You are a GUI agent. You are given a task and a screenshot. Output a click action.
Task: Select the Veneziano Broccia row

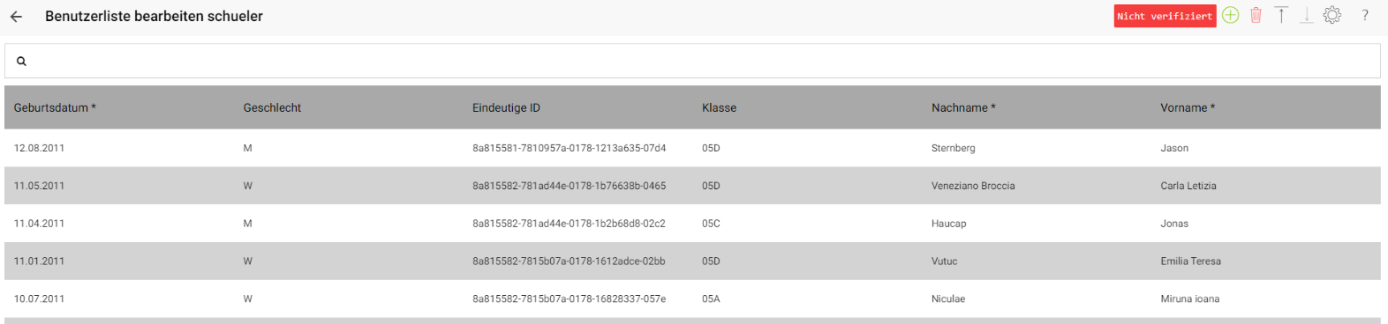click(x=692, y=186)
